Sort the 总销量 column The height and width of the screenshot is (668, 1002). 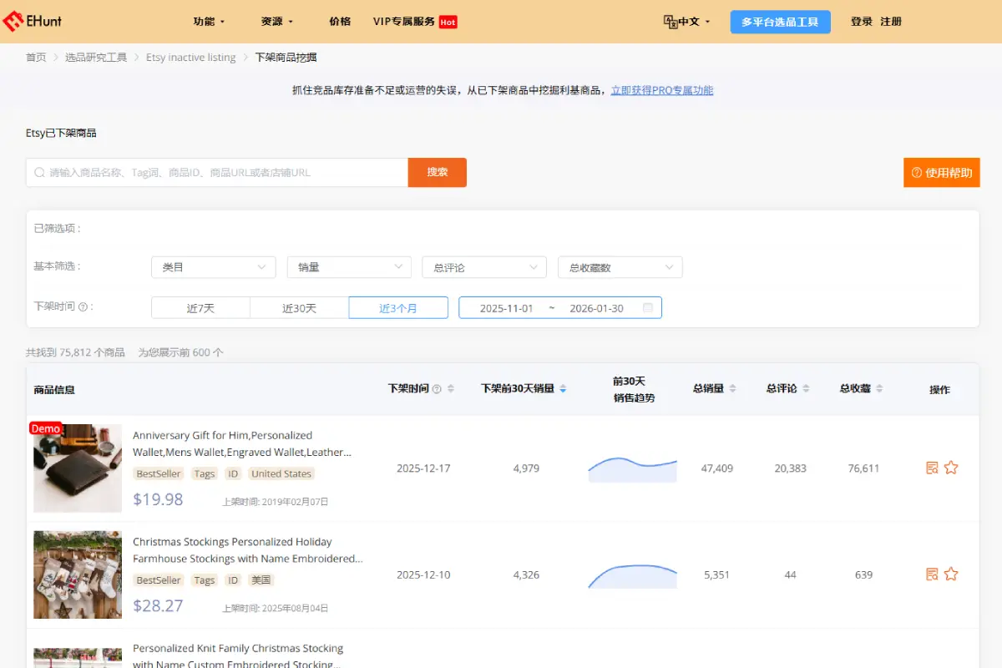tap(732, 387)
